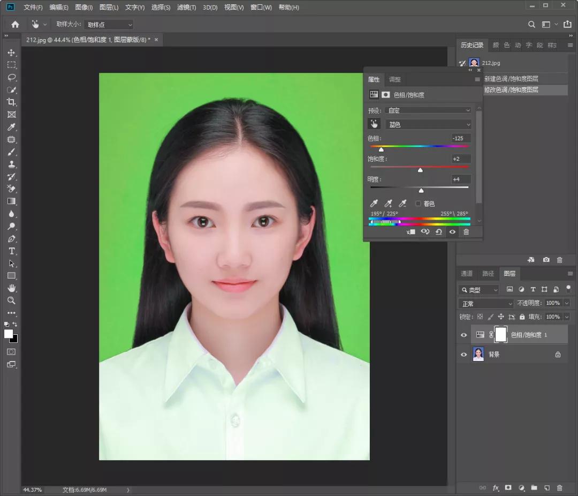Switch to the 通道 tab
This screenshot has height=496, width=578.
click(x=467, y=274)
